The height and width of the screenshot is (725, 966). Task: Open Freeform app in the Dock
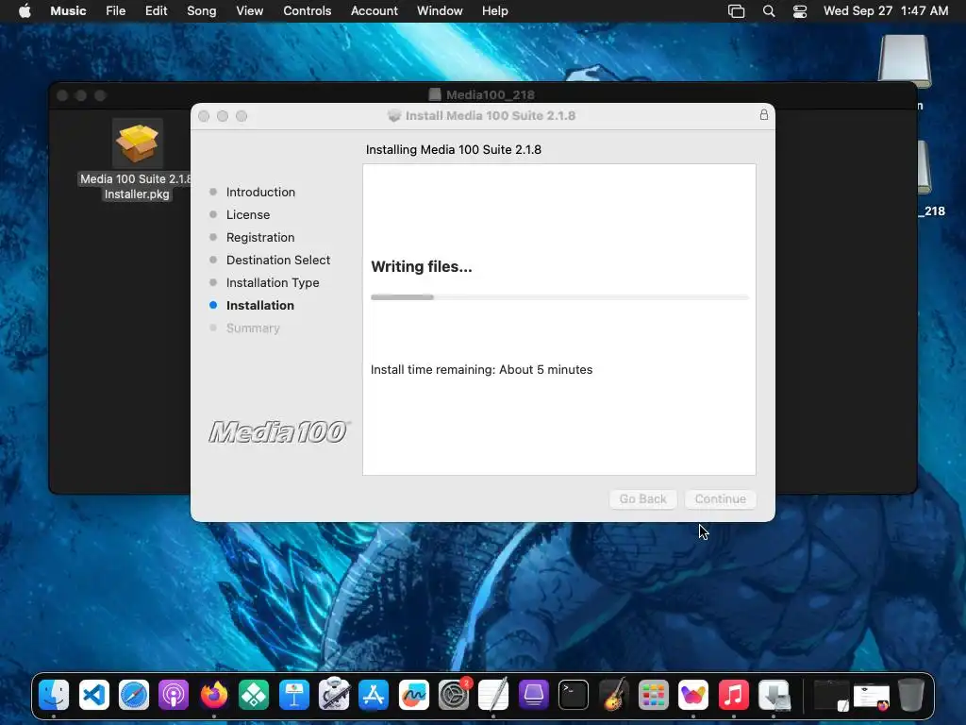(x=414, y=696)
